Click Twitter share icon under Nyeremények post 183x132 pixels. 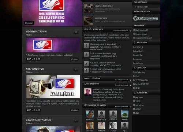tap(32, 110)
